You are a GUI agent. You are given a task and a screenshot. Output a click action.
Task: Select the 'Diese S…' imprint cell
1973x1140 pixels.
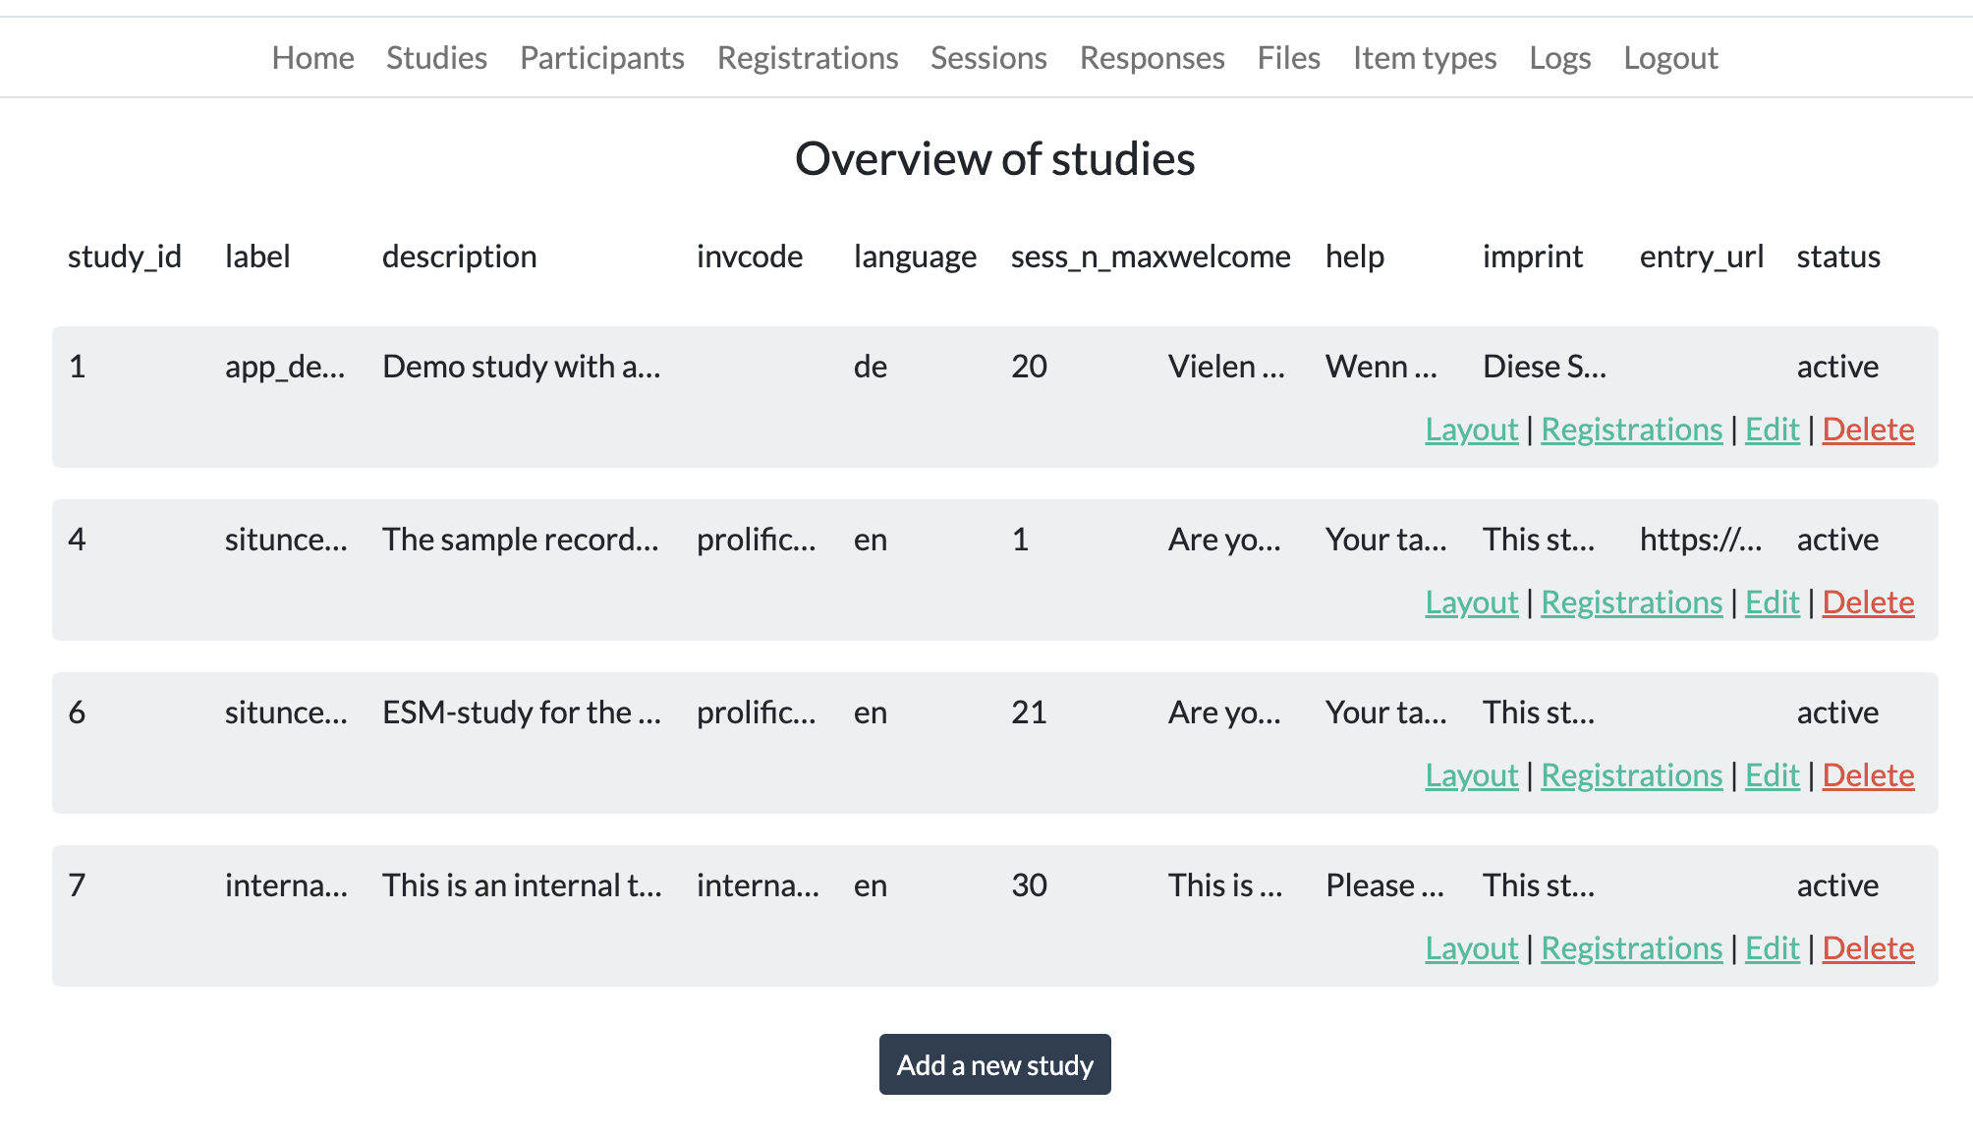[x=1545, y=367]
